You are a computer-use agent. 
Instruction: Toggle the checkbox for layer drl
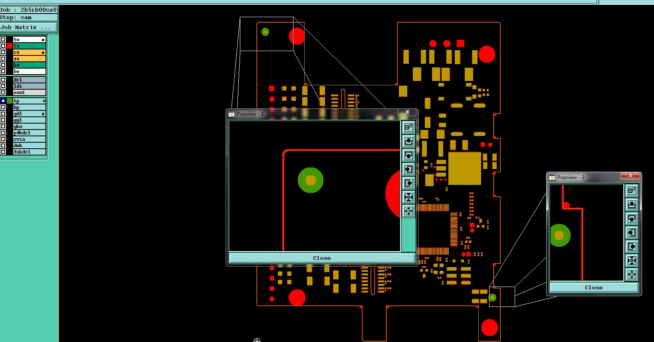click(x=3, y=80)
